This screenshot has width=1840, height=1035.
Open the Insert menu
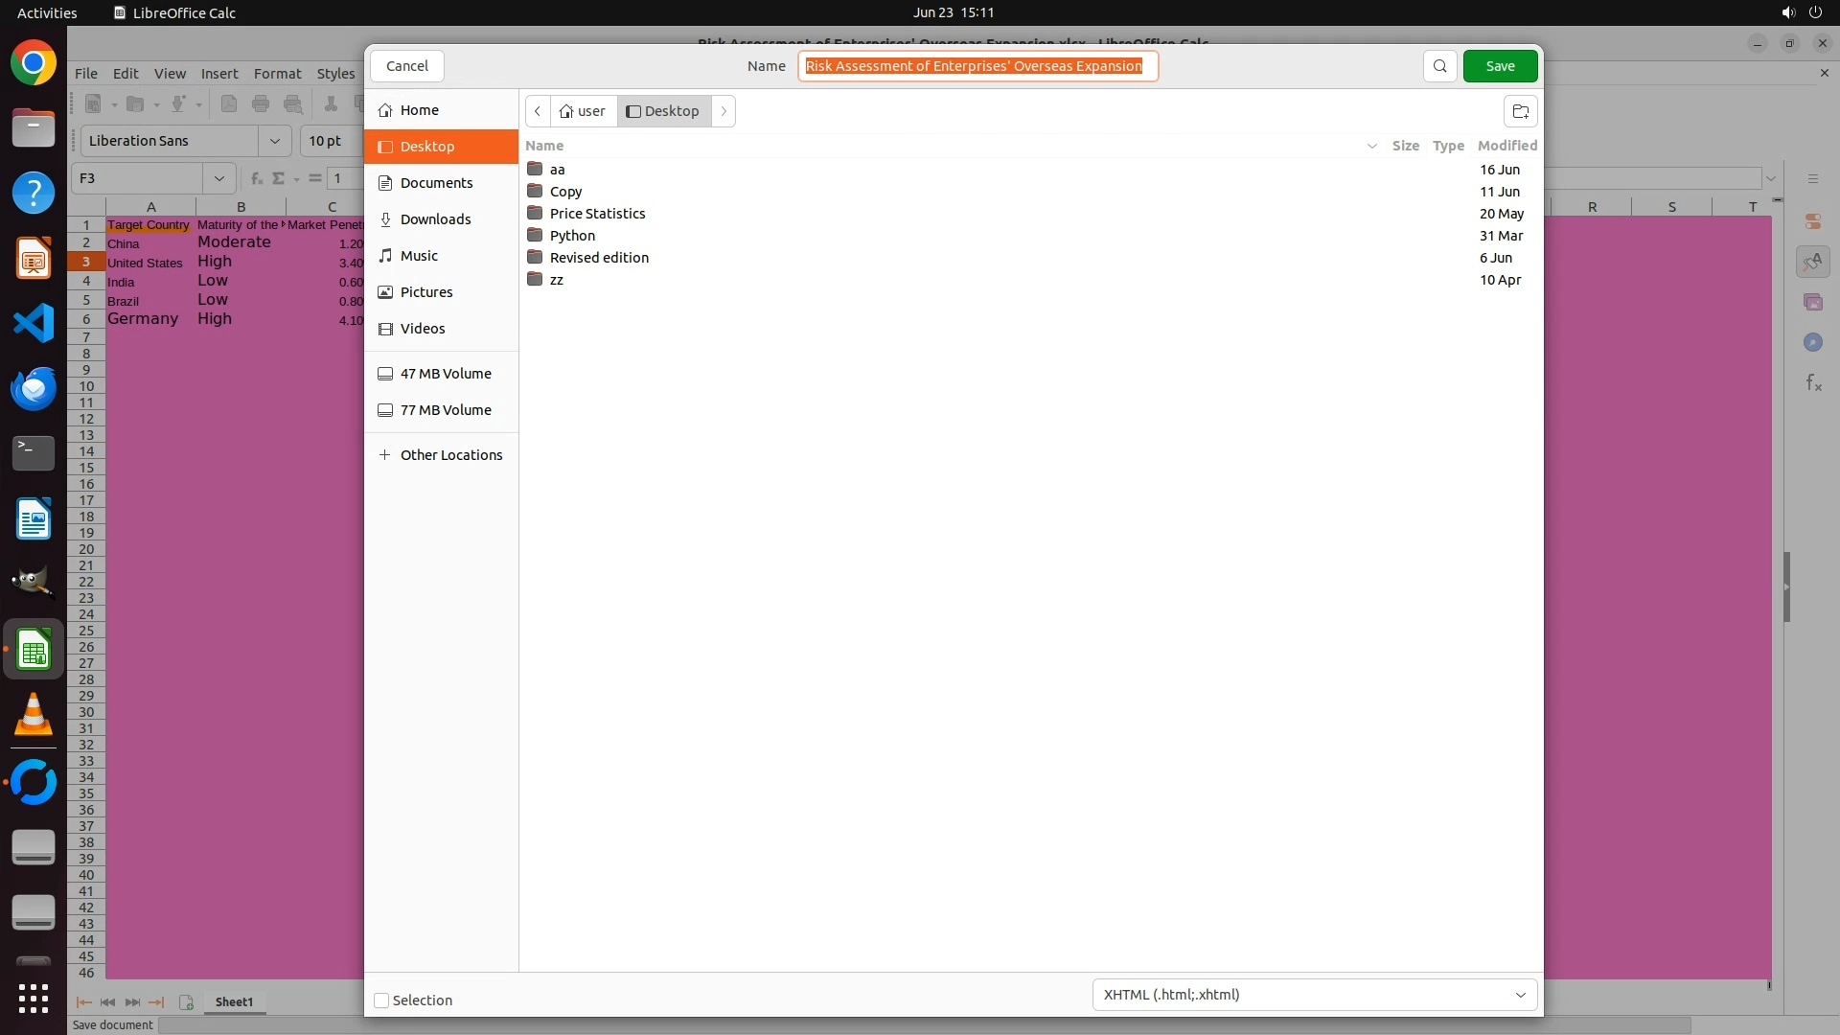click(x=218, y=74)
